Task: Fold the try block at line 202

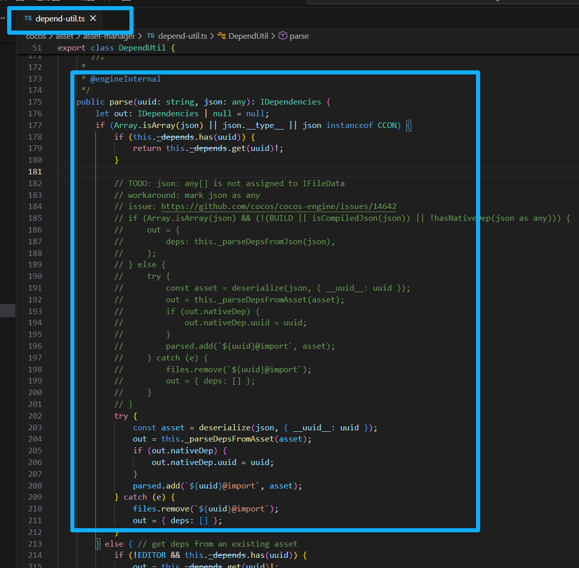Action: tap(51, 416)
